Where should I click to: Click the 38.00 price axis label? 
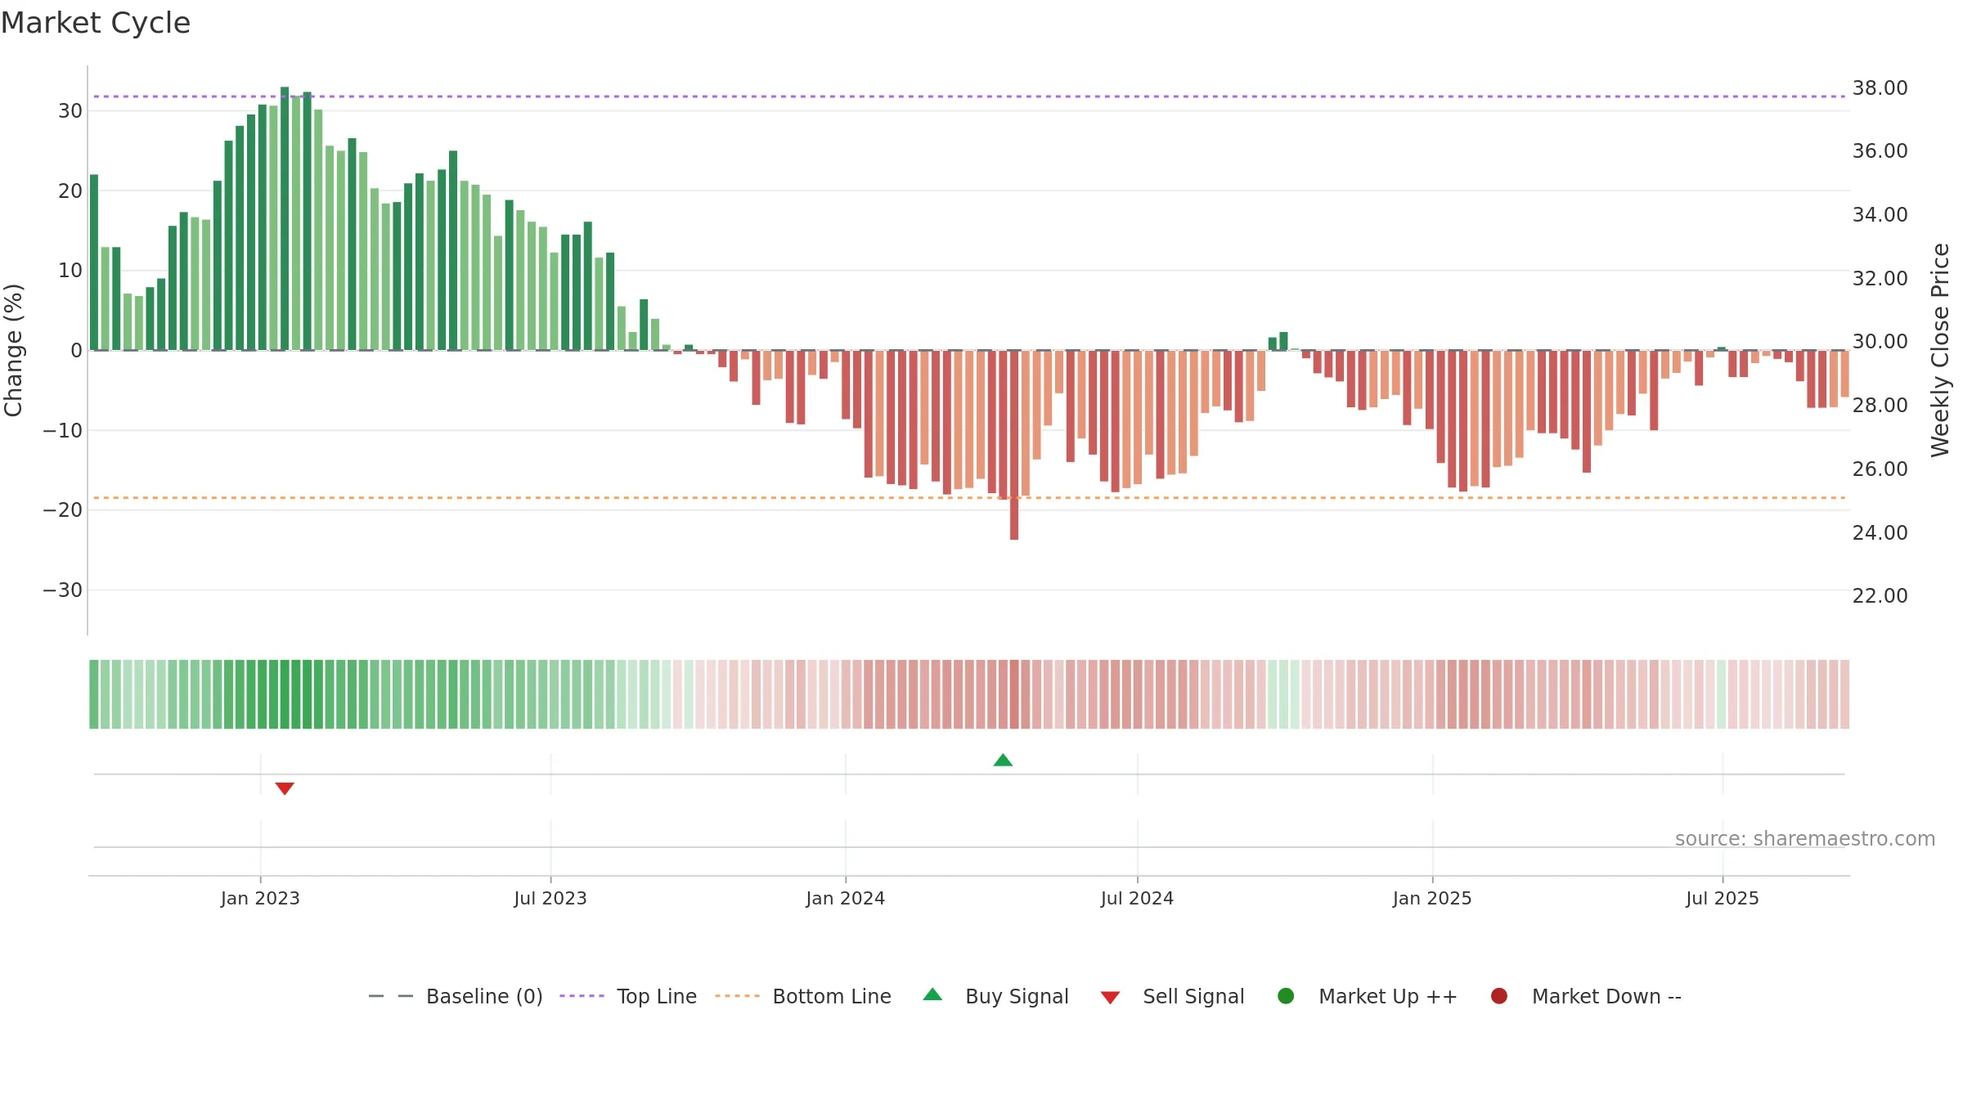1880,88
